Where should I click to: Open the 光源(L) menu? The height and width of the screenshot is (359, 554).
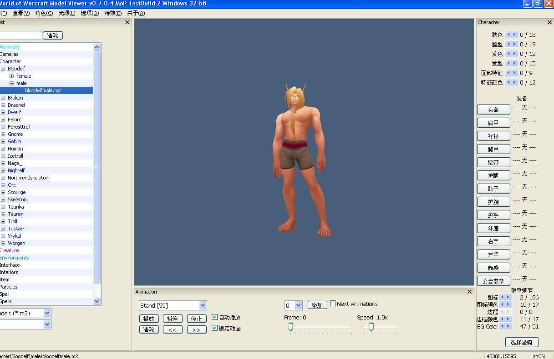click(x=67, y=13)
